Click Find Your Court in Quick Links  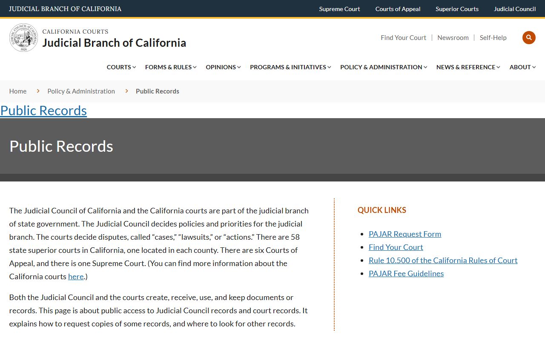click(x=396, y=247)
